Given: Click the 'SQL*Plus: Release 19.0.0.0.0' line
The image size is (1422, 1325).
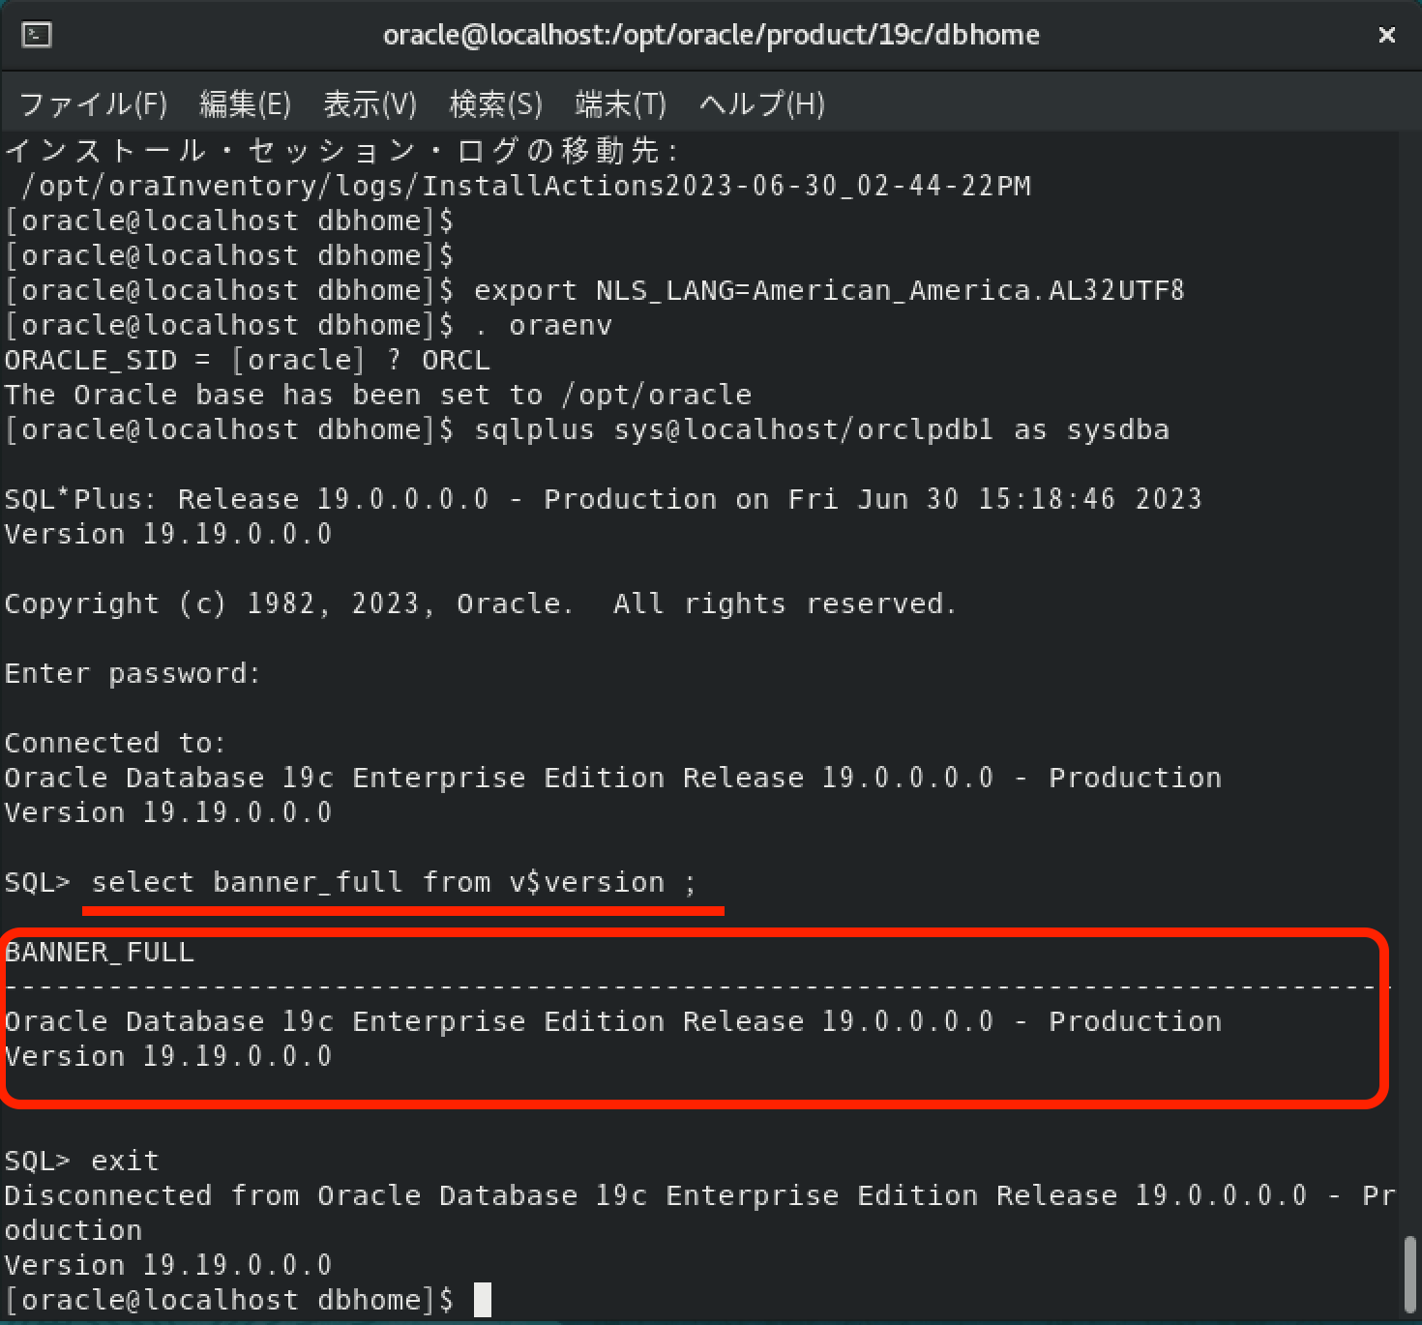Looking at the screenshot, I should pyautogui.click(x=604, y=499).
